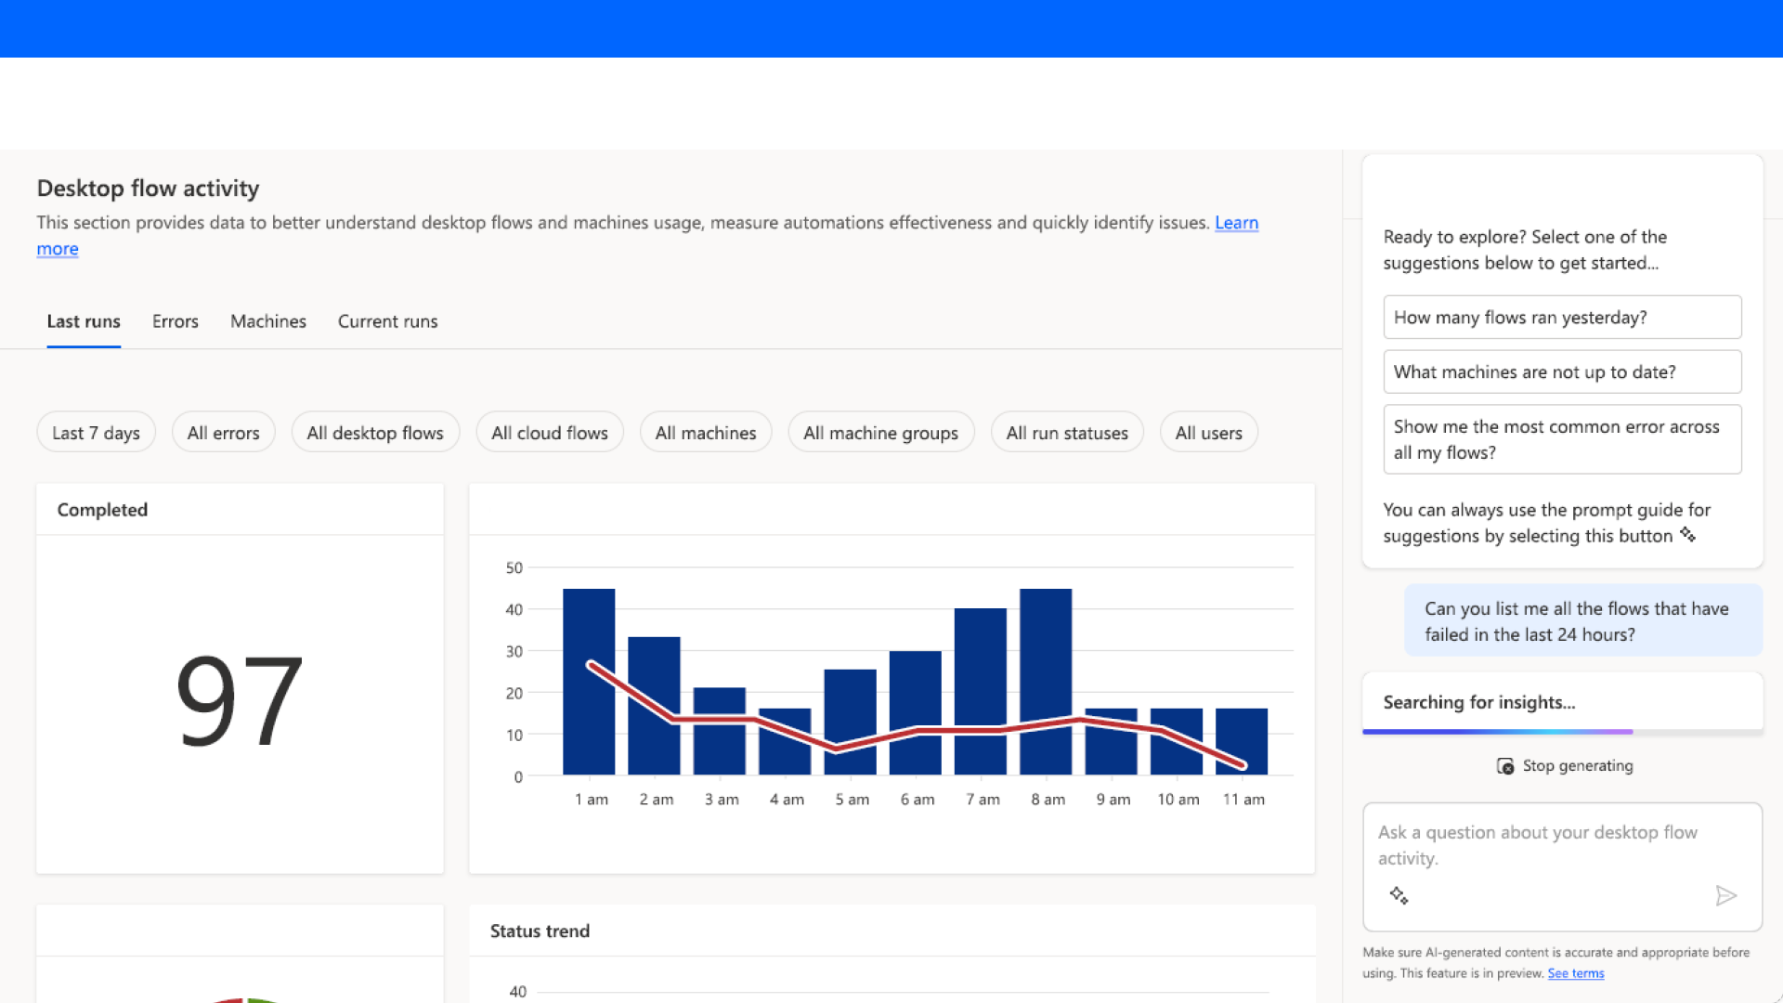This screenshot has height=1003, width=1783.
Task: Open the All users filter
Action: point(1208,433)
